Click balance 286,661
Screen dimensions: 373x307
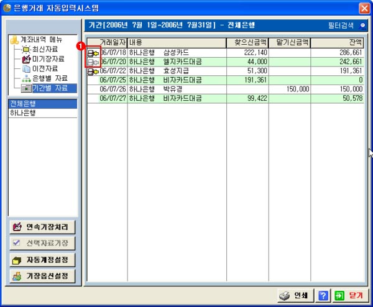(x=351, y=53)
